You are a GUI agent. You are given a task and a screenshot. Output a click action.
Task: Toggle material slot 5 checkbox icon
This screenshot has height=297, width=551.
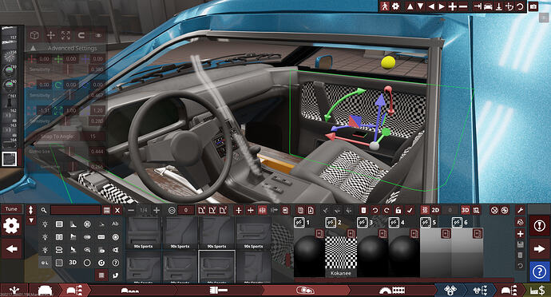click(425, 222)
